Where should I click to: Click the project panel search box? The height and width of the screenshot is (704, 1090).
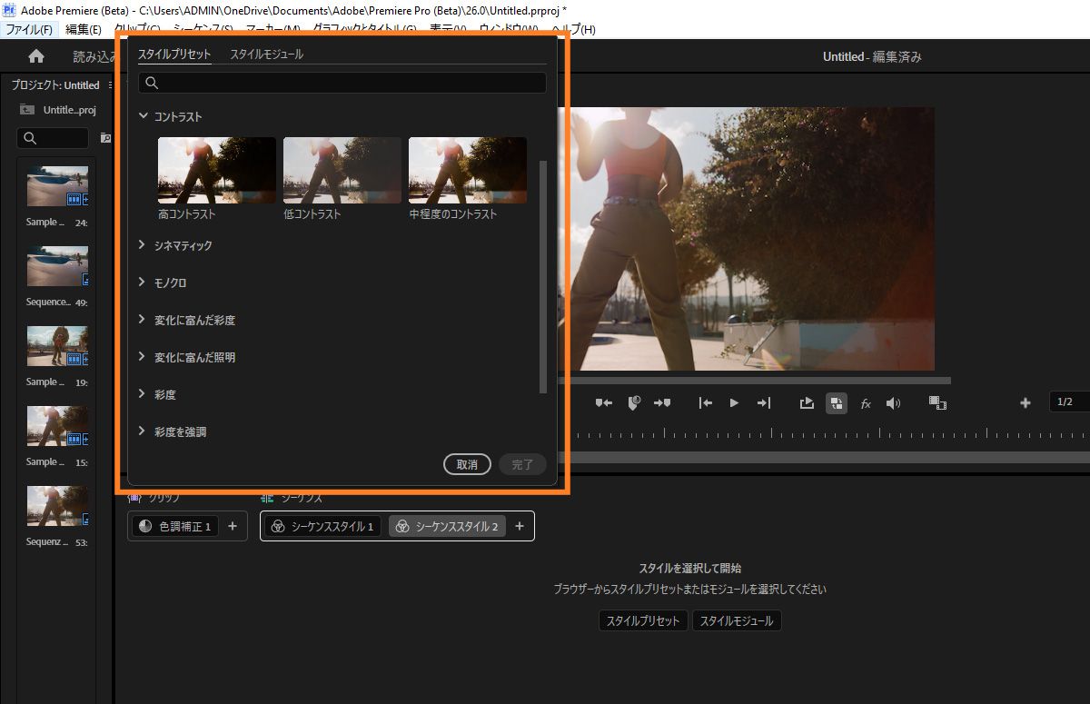[x=54, y=138]
